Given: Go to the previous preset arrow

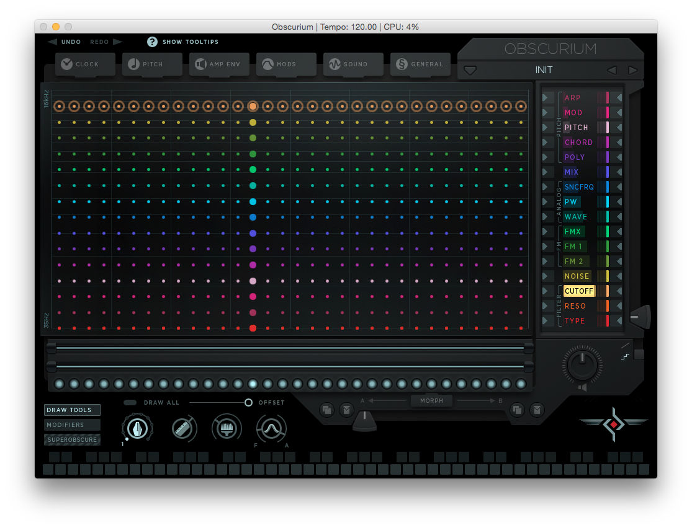Looking at the screenshot, I should pyautogui.click(x=612, y=71).
